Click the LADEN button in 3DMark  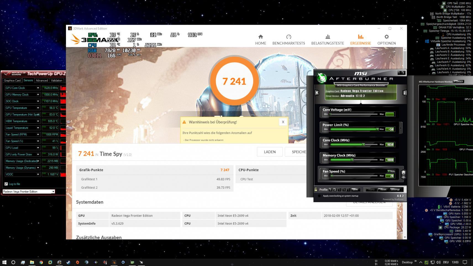[270, 152]
